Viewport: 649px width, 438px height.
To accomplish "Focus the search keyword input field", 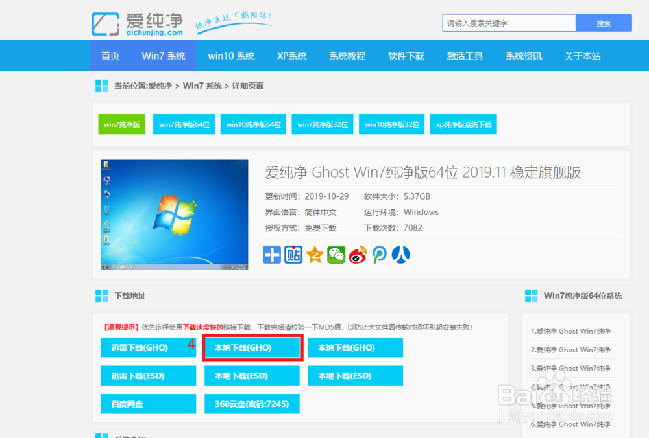I will coord(509,23).
